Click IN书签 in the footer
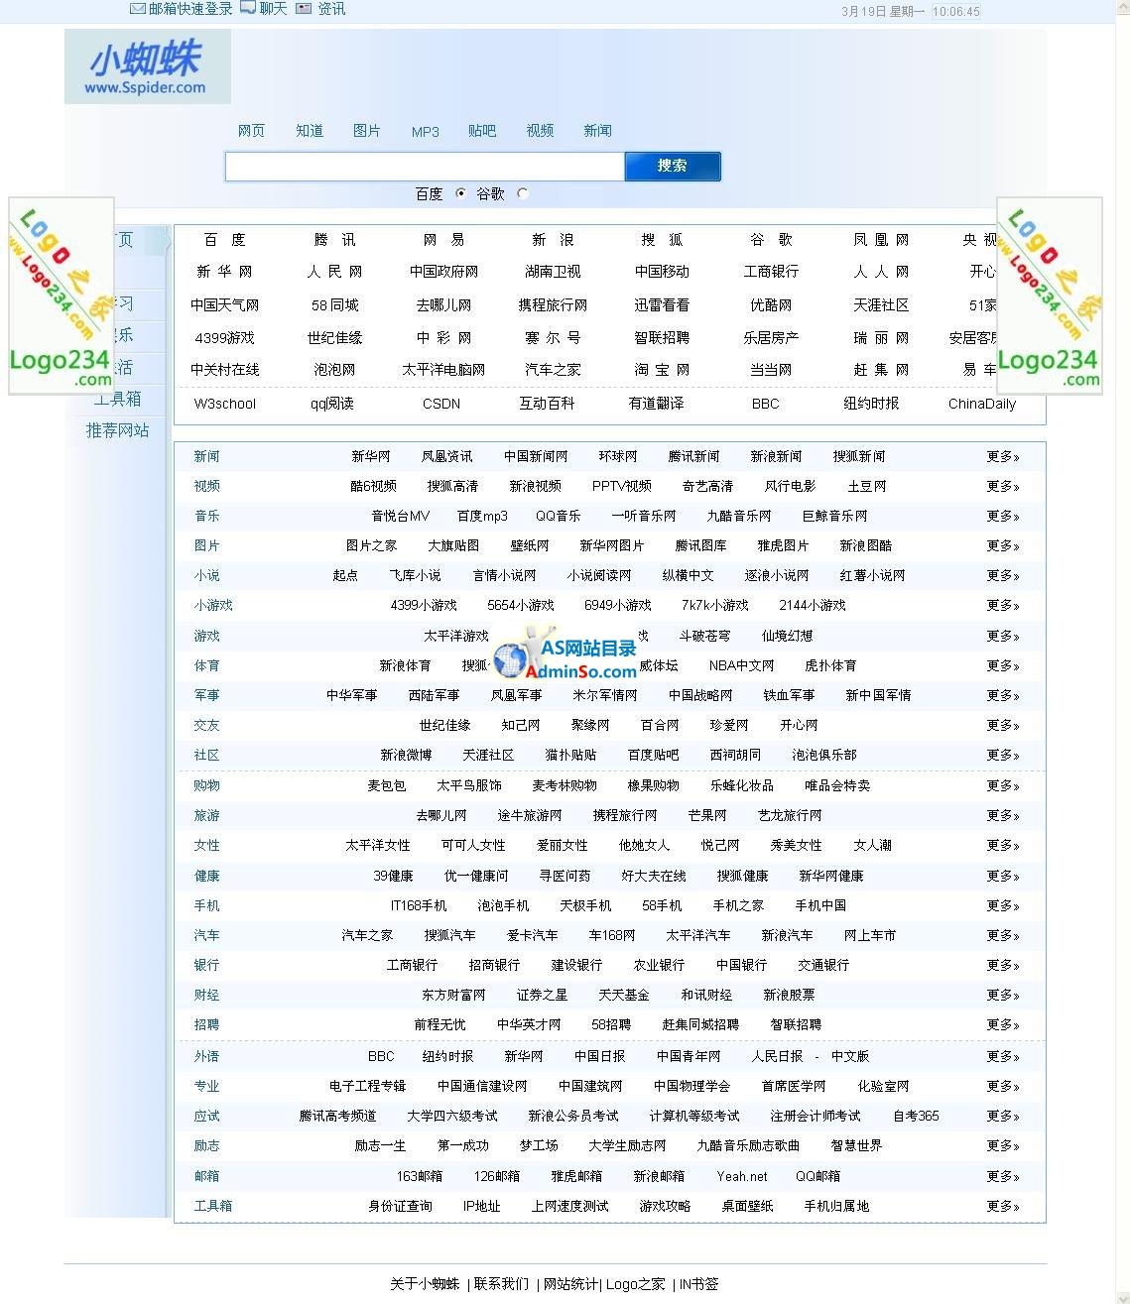The width and height of the screenshot is (1130, 1304). click(698, 1284)
